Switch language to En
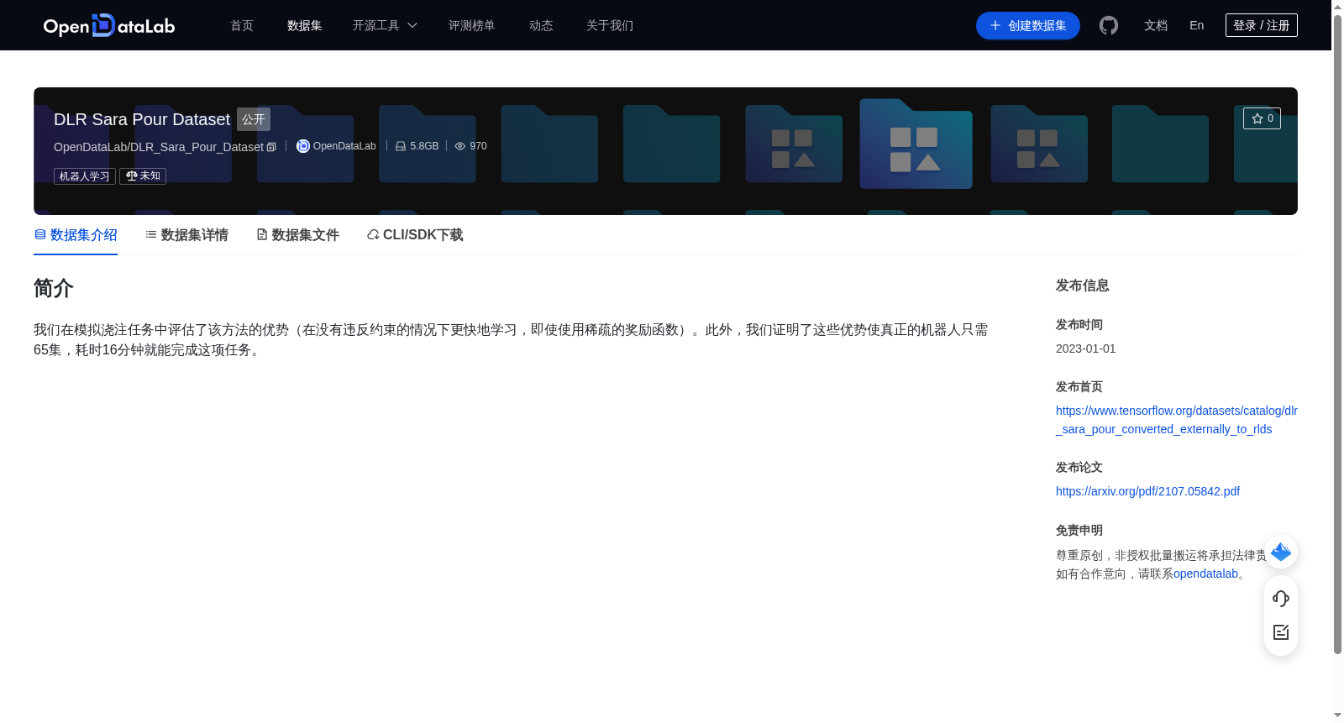 (x=1196, y=26)
